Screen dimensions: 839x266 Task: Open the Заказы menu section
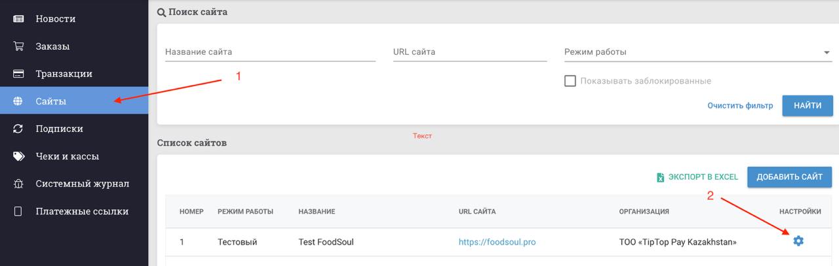point(52,46)
